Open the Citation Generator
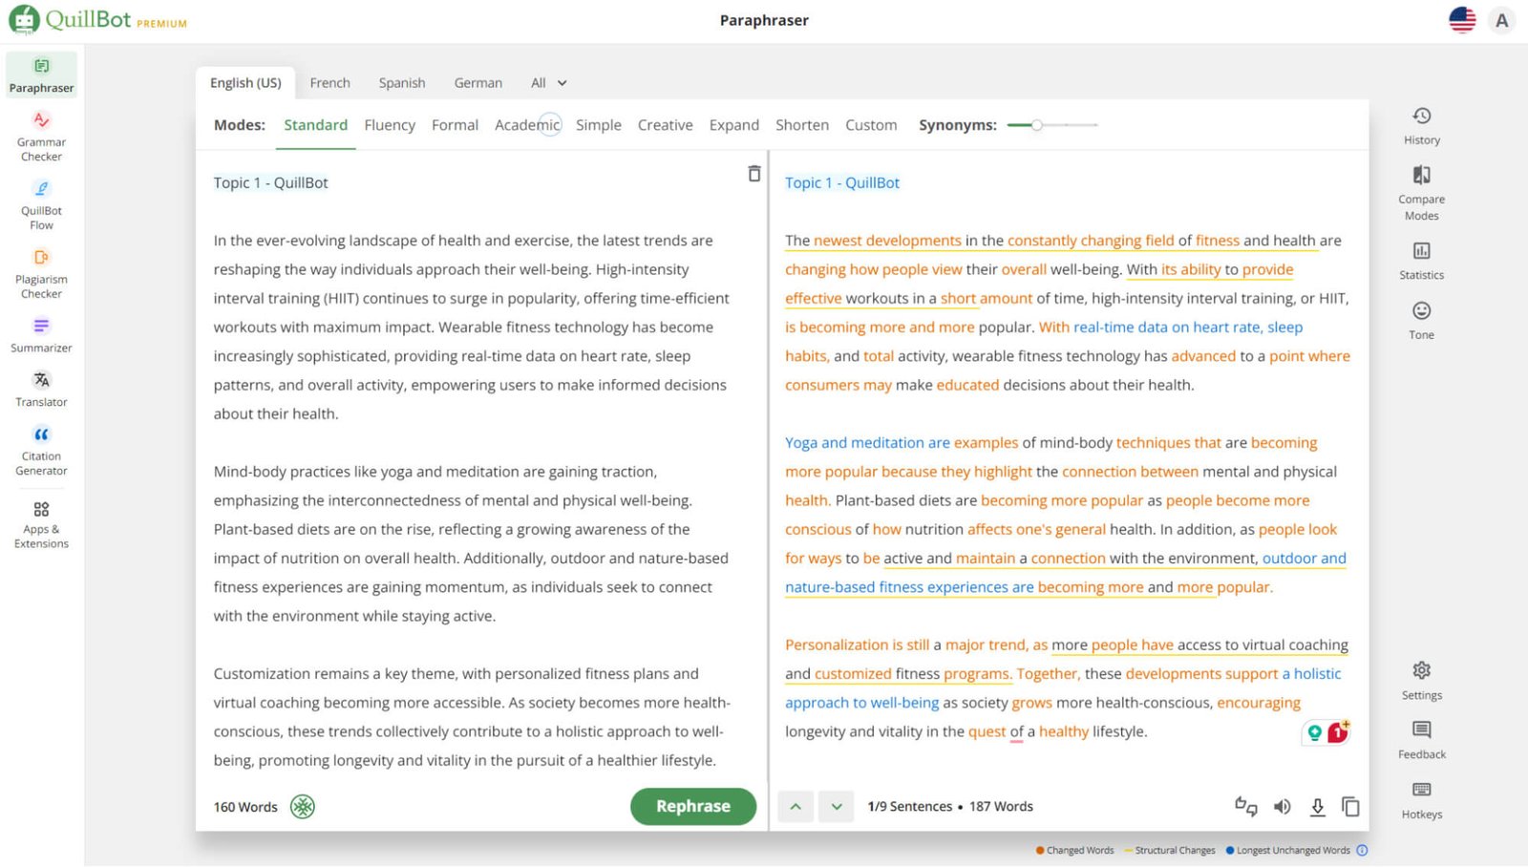Screen dimensions: 1528x867 (41, 450)
